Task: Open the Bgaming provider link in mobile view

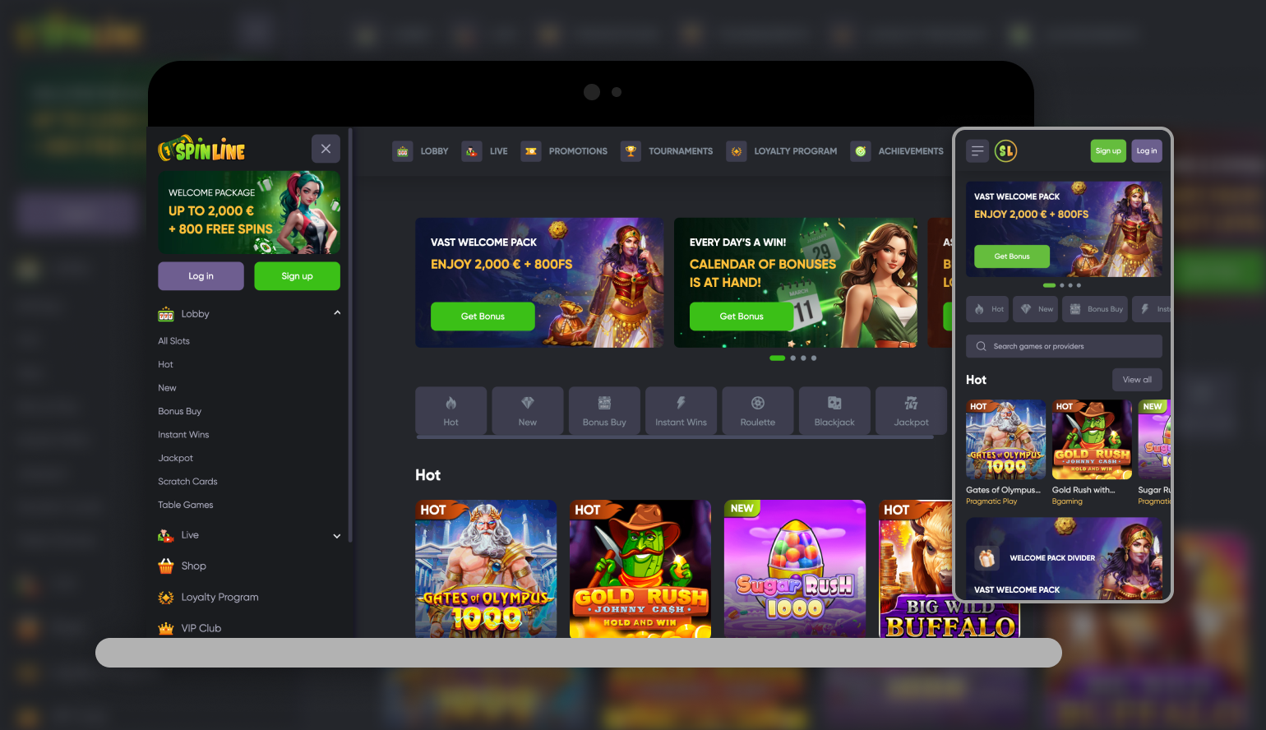Action: pyautogui.click(x=1067, y=501)
